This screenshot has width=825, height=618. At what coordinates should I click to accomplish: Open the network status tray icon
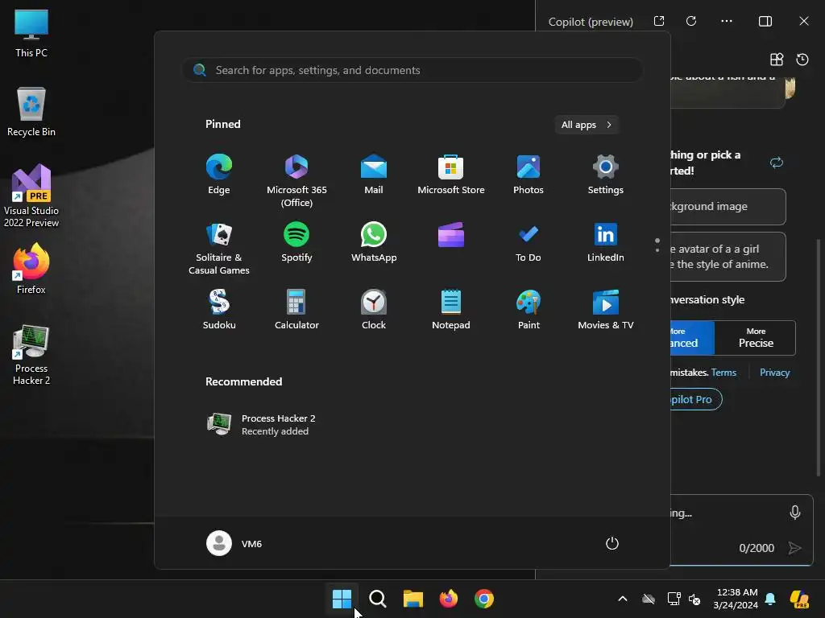click(674, 599)
